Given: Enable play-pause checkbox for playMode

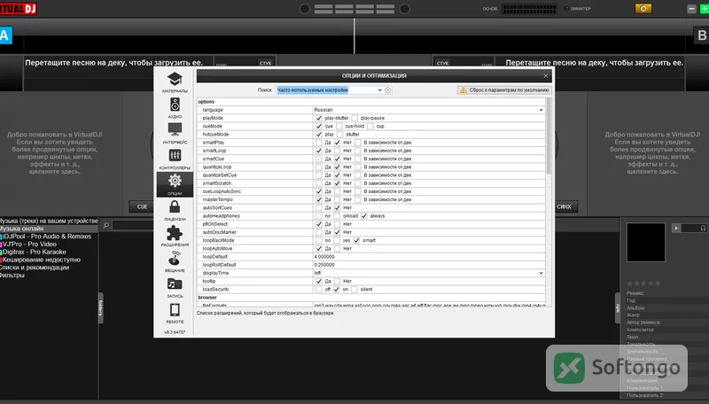Looking at the screenshot, I should (x=355, y=118).
